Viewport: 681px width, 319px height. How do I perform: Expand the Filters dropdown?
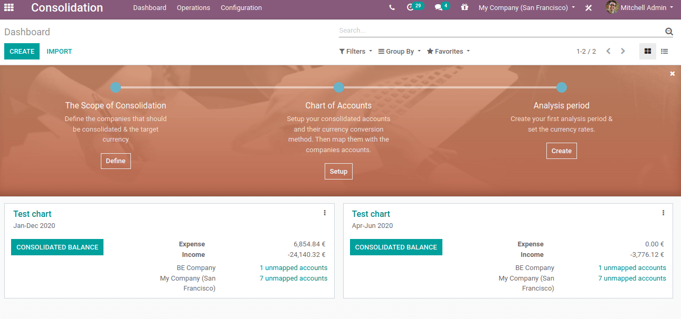pyautogui.click(x=355, y=52)
